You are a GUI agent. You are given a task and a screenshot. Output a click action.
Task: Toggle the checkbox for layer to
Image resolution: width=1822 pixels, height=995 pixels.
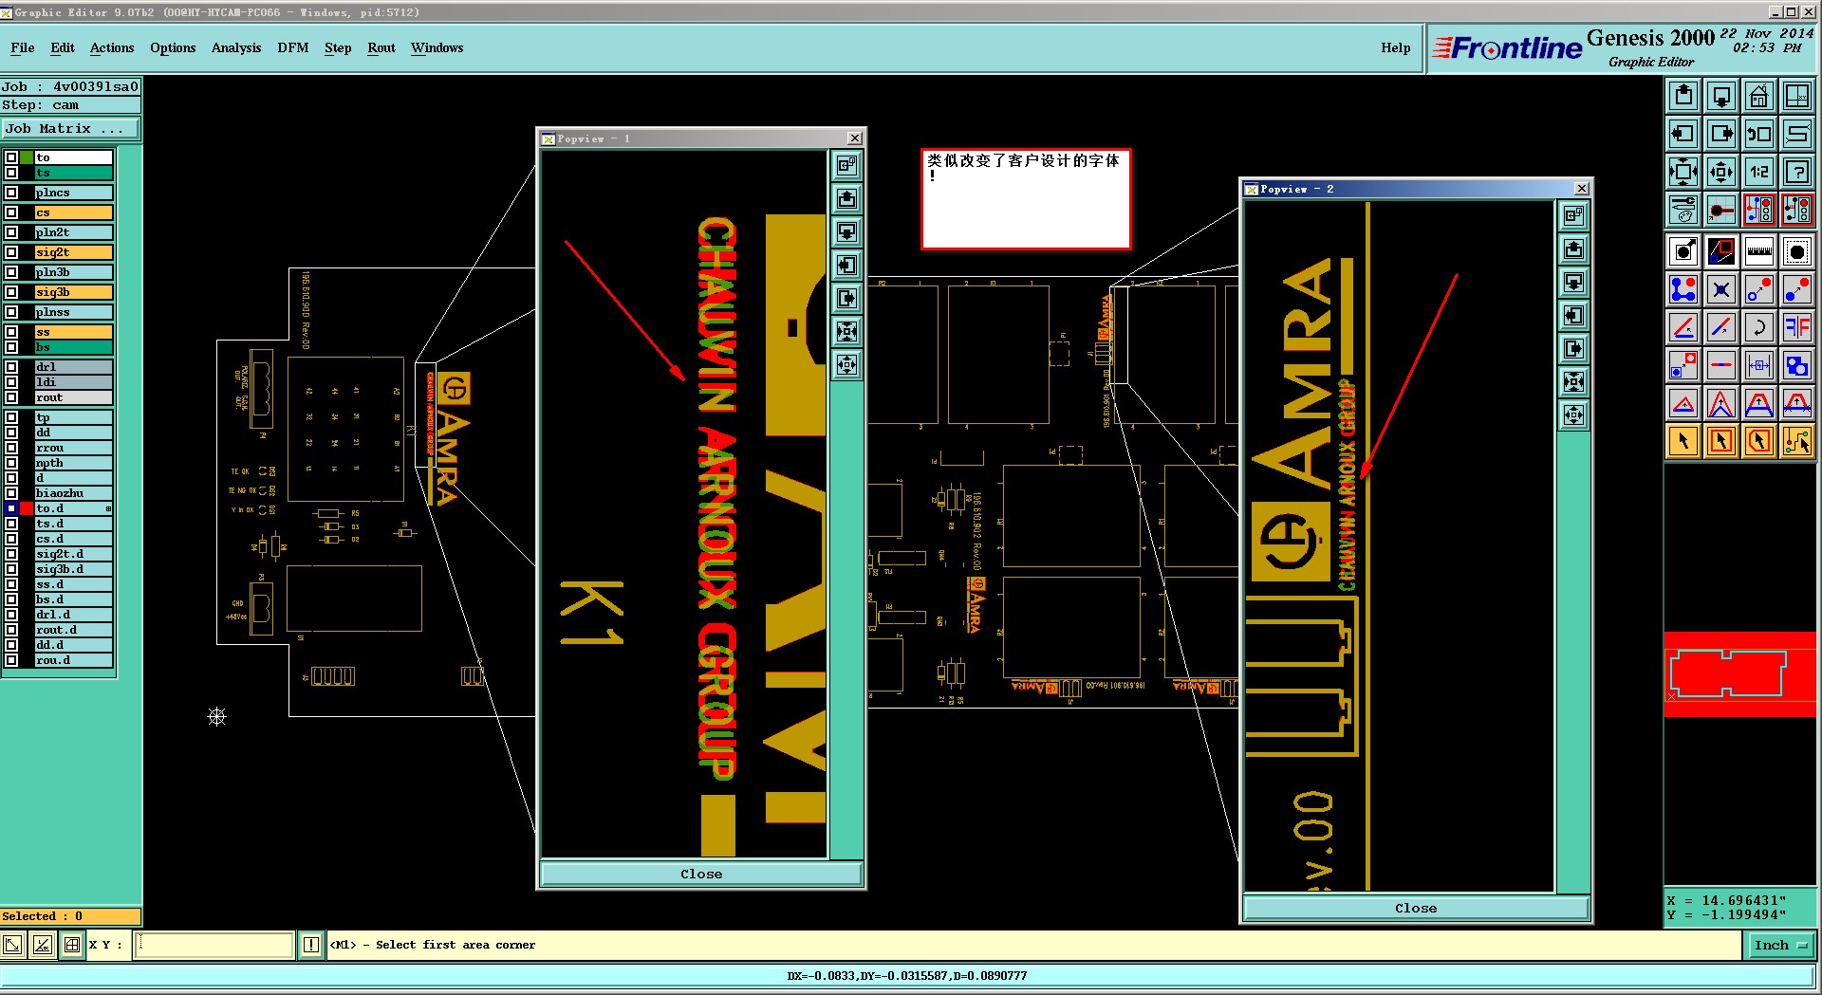[11, 157]
